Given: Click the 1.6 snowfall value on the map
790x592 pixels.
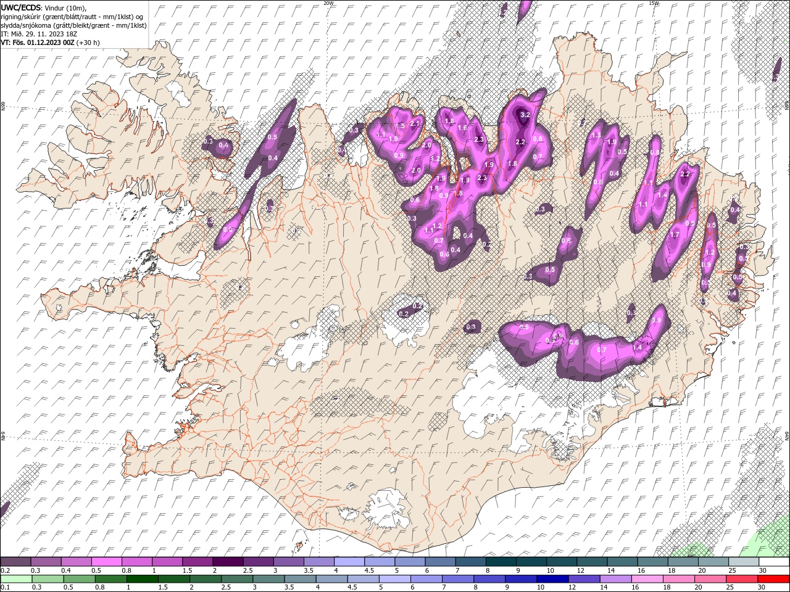Looking at the screenshot, I should tap(462, 128).
